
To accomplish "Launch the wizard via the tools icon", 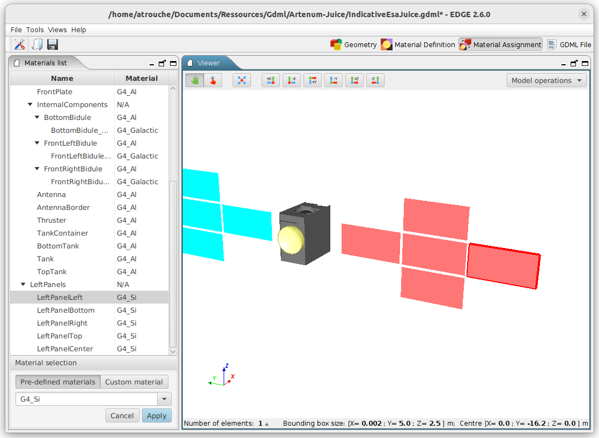I will [x=19, y=44].
